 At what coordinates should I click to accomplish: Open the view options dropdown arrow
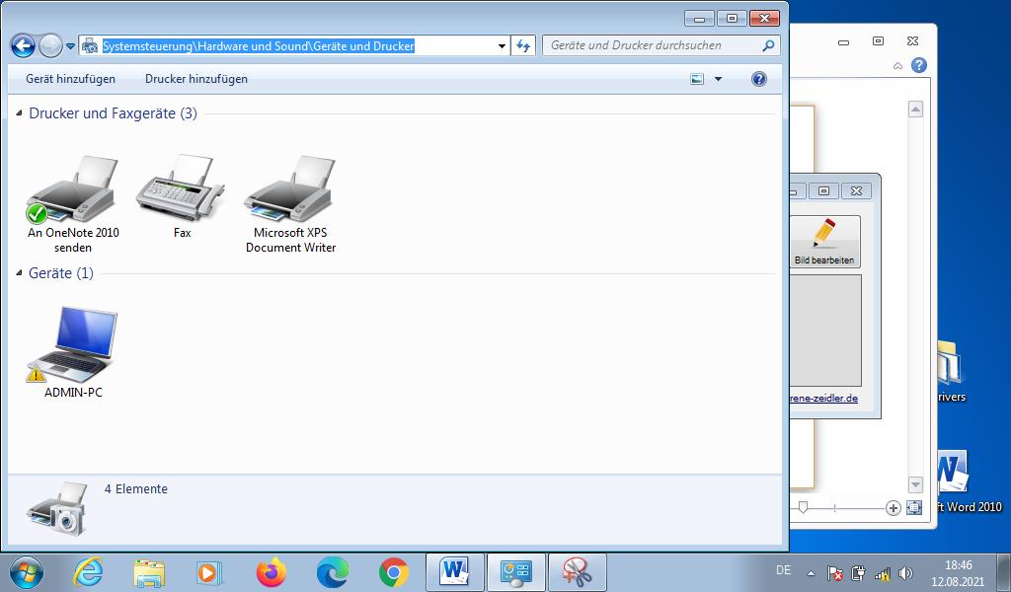719,79
